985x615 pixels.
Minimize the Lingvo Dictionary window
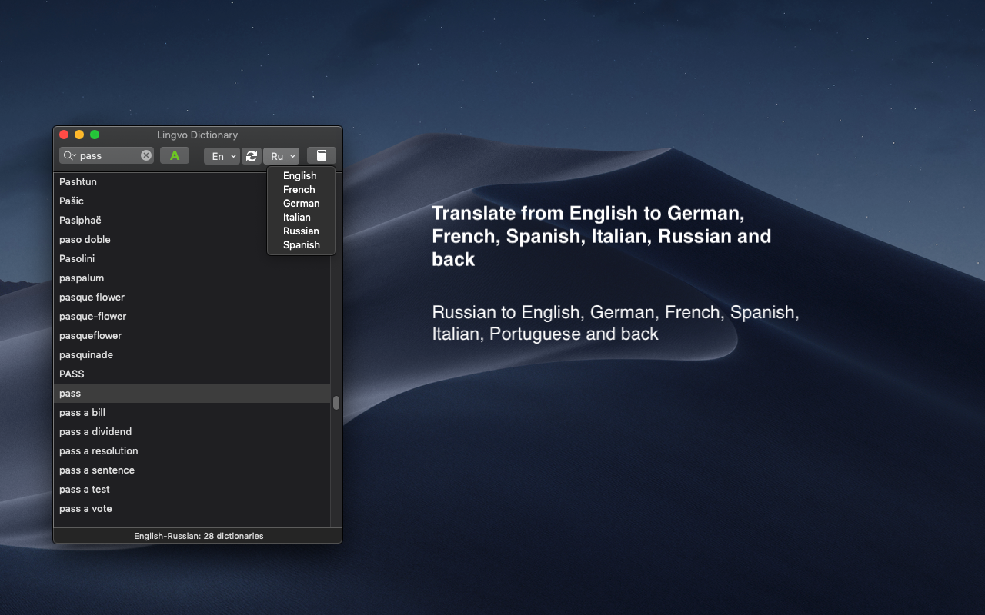(x=79, y=135)
